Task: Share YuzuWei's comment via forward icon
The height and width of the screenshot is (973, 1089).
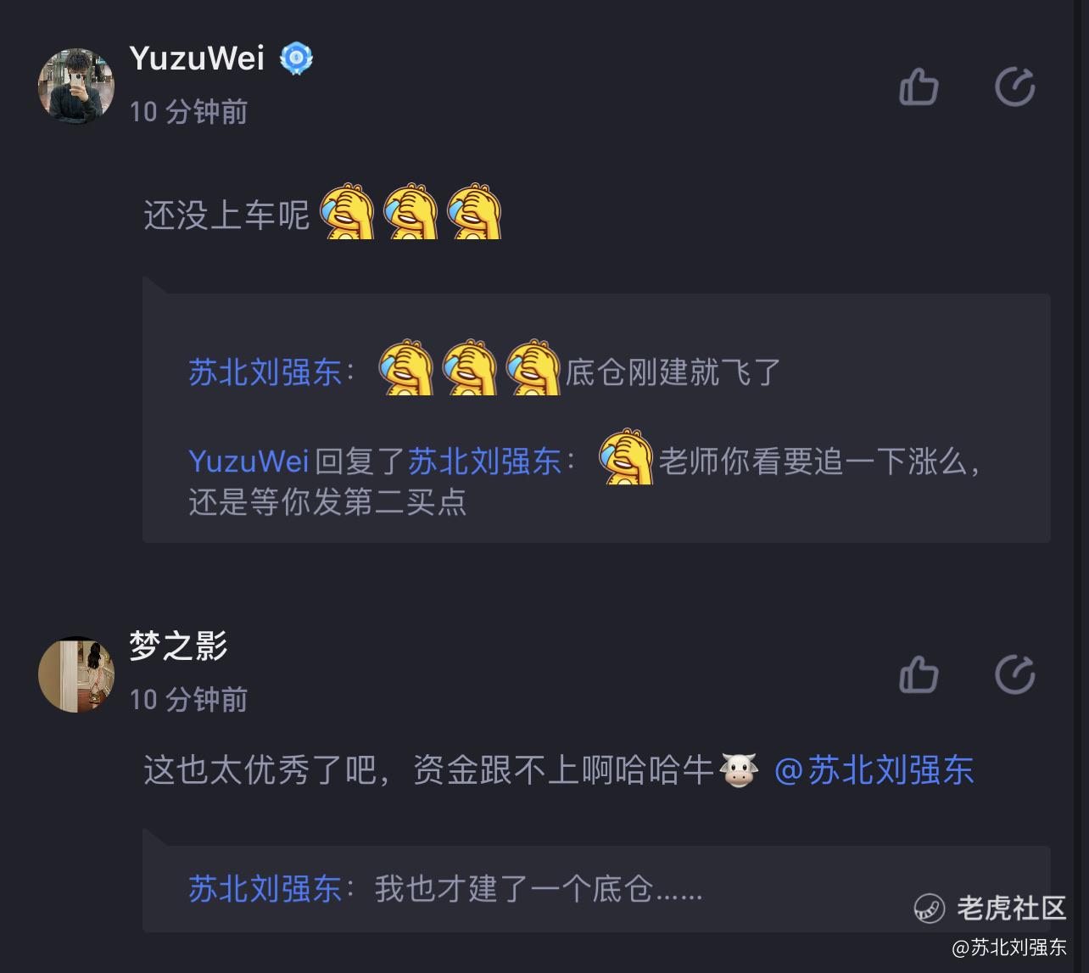Action: [x=1014, y=87]
